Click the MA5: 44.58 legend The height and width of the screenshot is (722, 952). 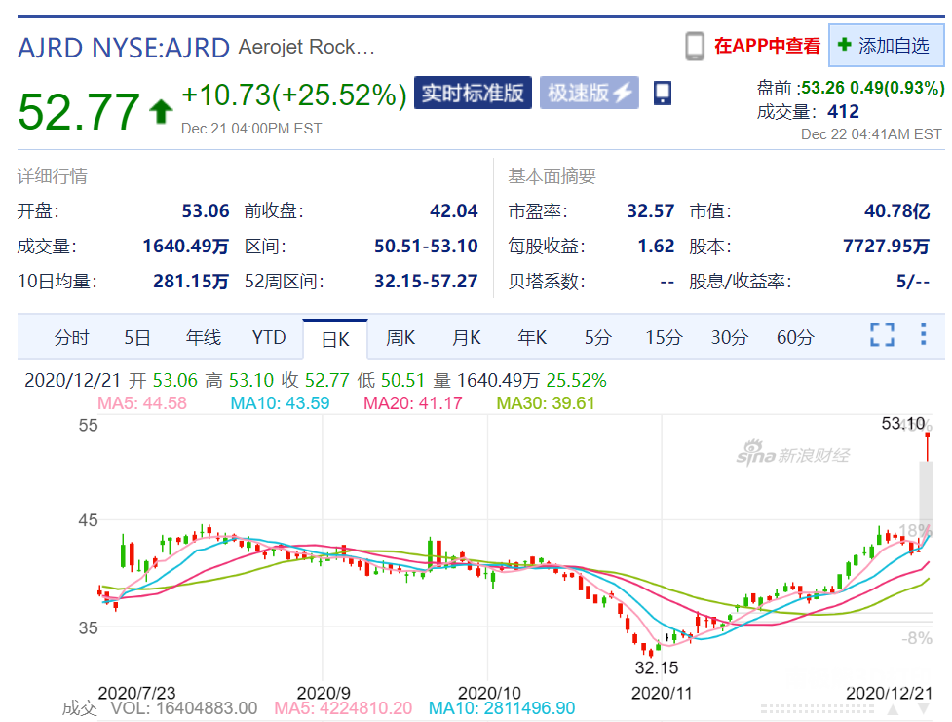142,403
